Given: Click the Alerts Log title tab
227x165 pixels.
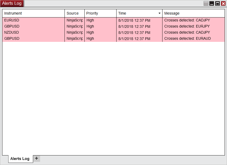Looking at the screenshot, I should 12,3.
